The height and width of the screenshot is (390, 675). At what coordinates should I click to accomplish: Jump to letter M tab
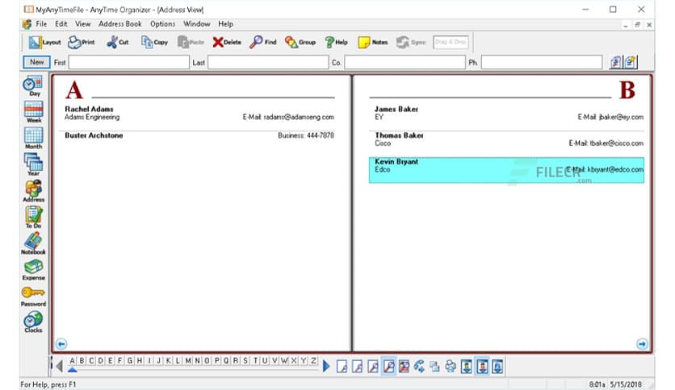click(187, 361)
